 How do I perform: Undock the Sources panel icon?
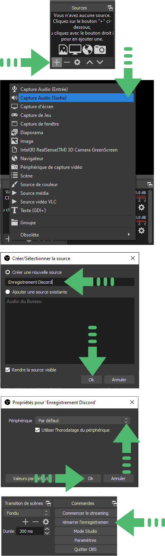[110, 8]
